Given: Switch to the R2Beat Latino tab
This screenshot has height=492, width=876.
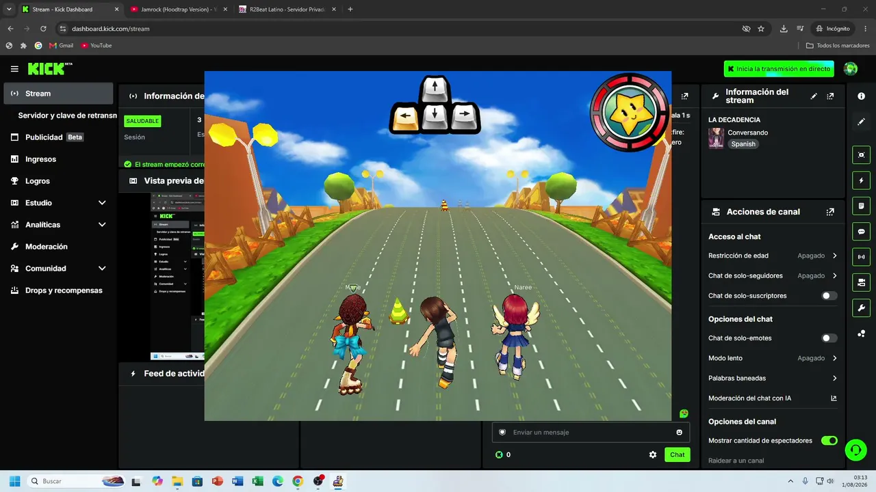Looking at the screenshot, I should 288,10.
